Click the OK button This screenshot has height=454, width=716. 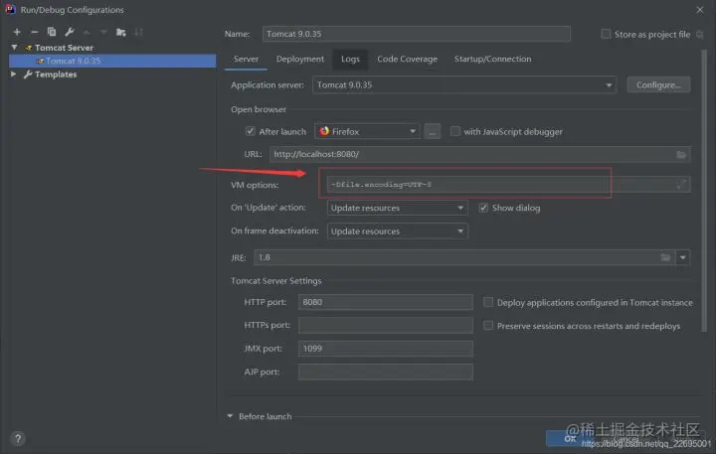point(570,438)
